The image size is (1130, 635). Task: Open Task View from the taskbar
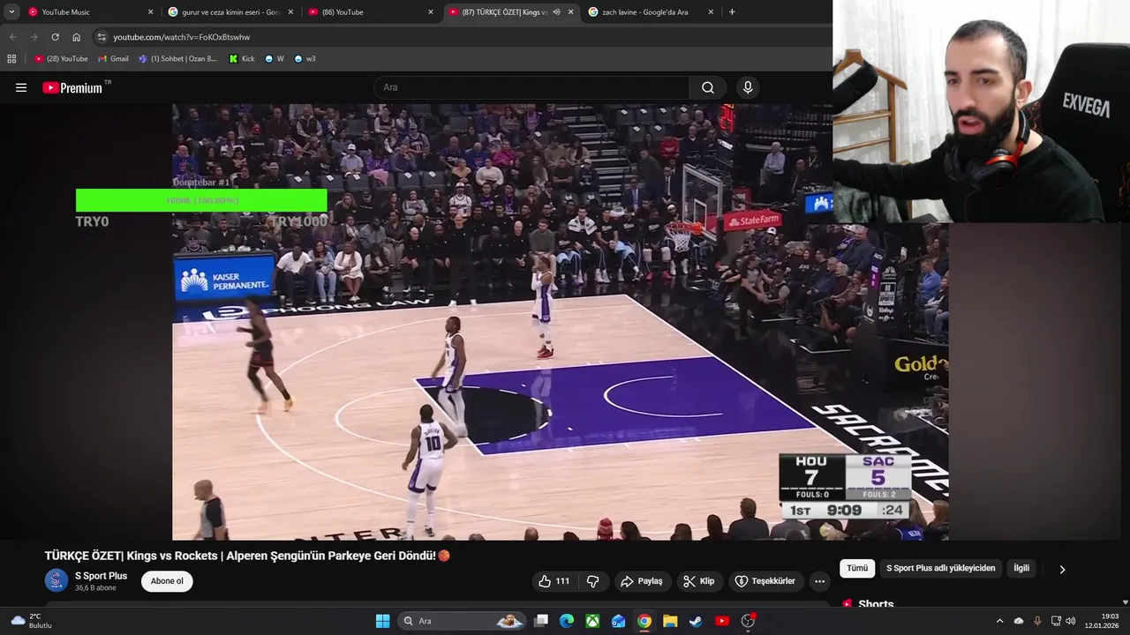[541, 621]
